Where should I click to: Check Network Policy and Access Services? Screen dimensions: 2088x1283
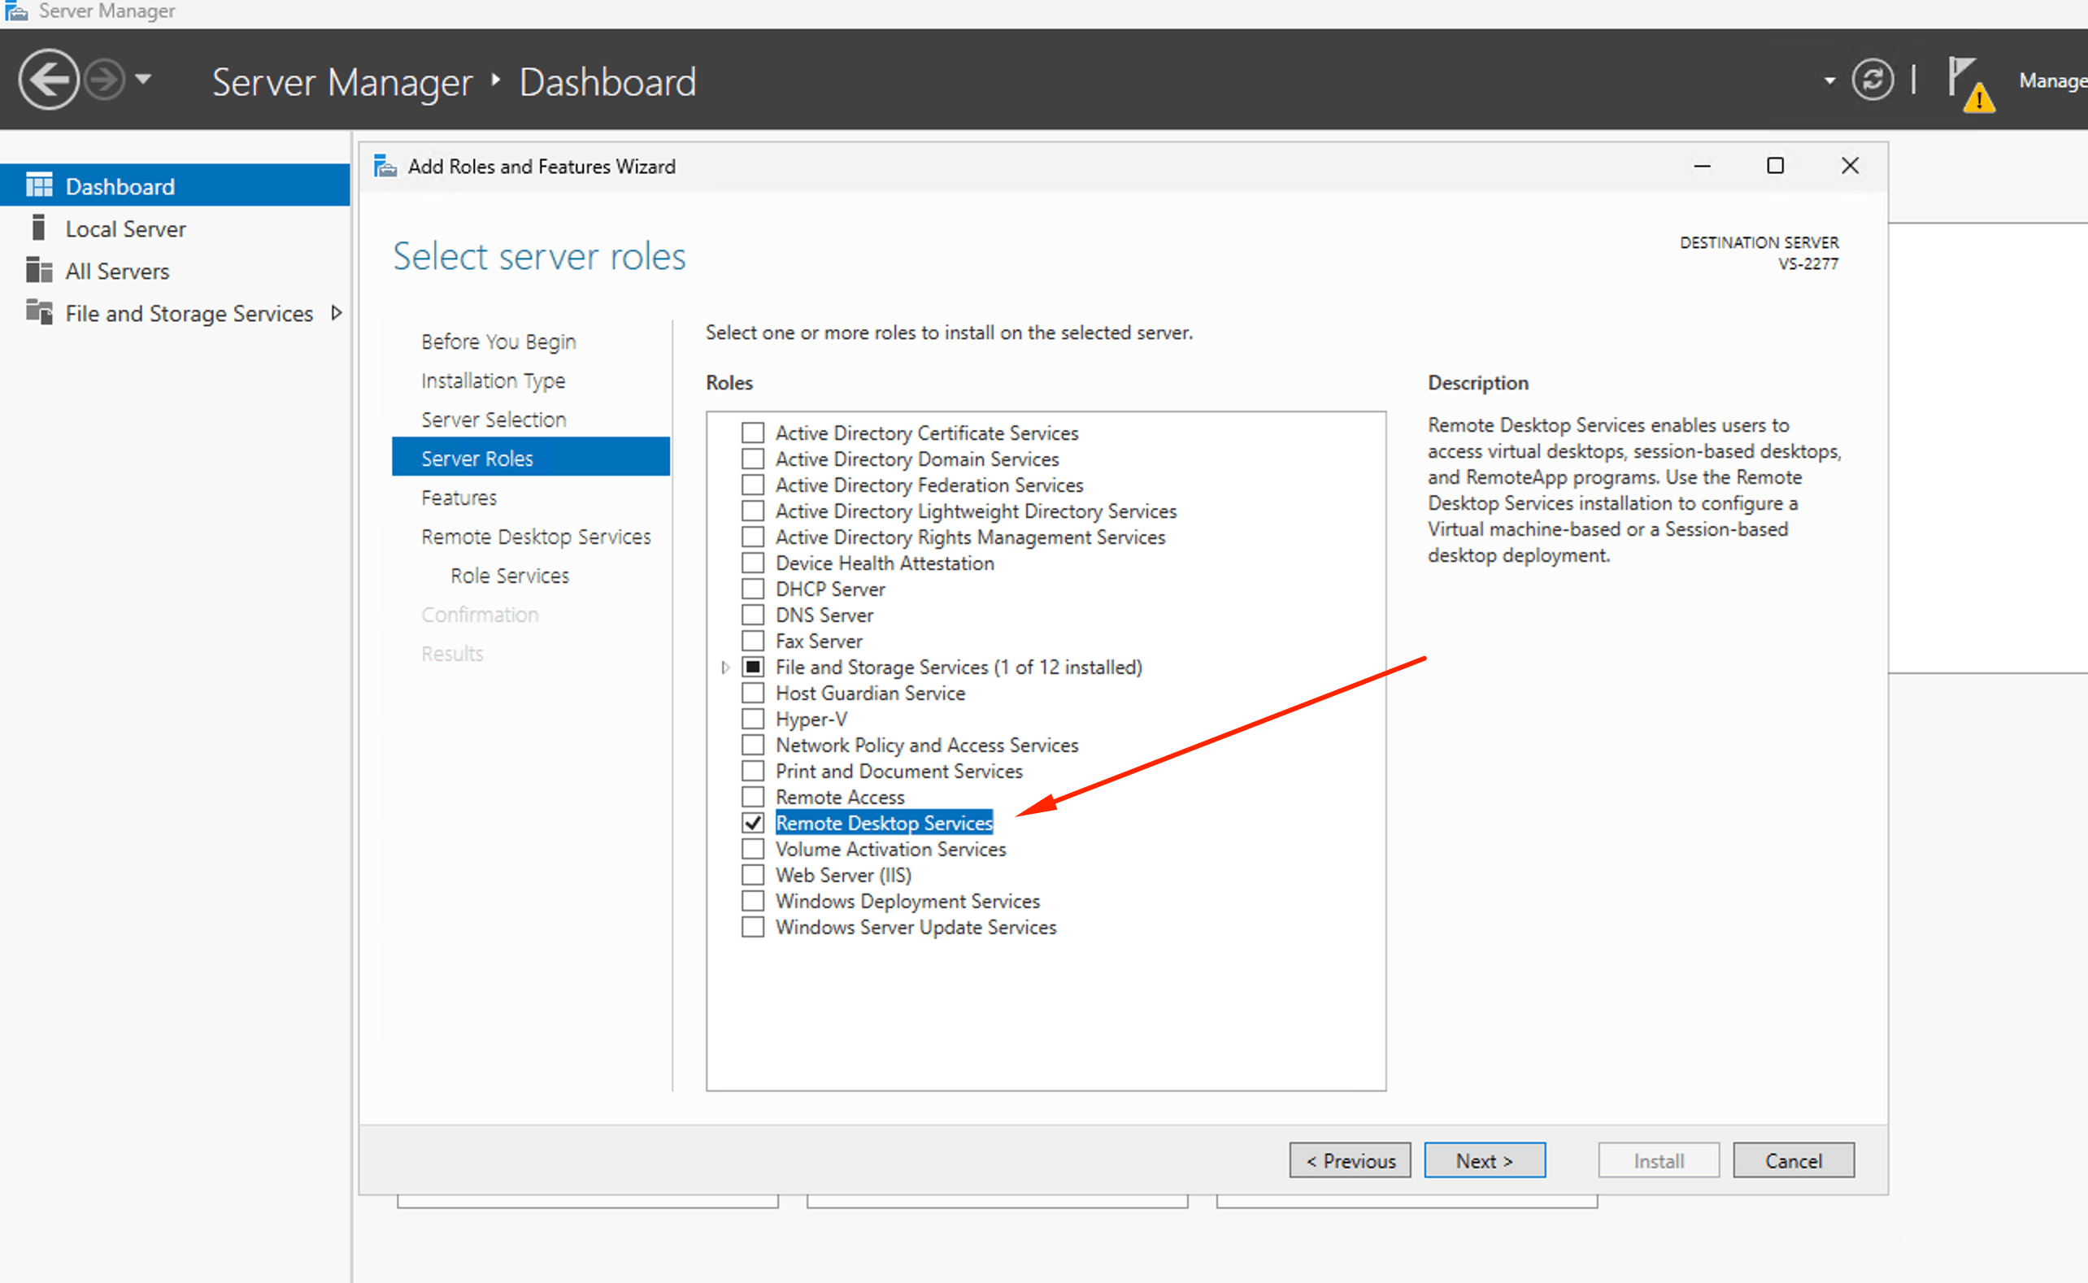coord(753,745)
